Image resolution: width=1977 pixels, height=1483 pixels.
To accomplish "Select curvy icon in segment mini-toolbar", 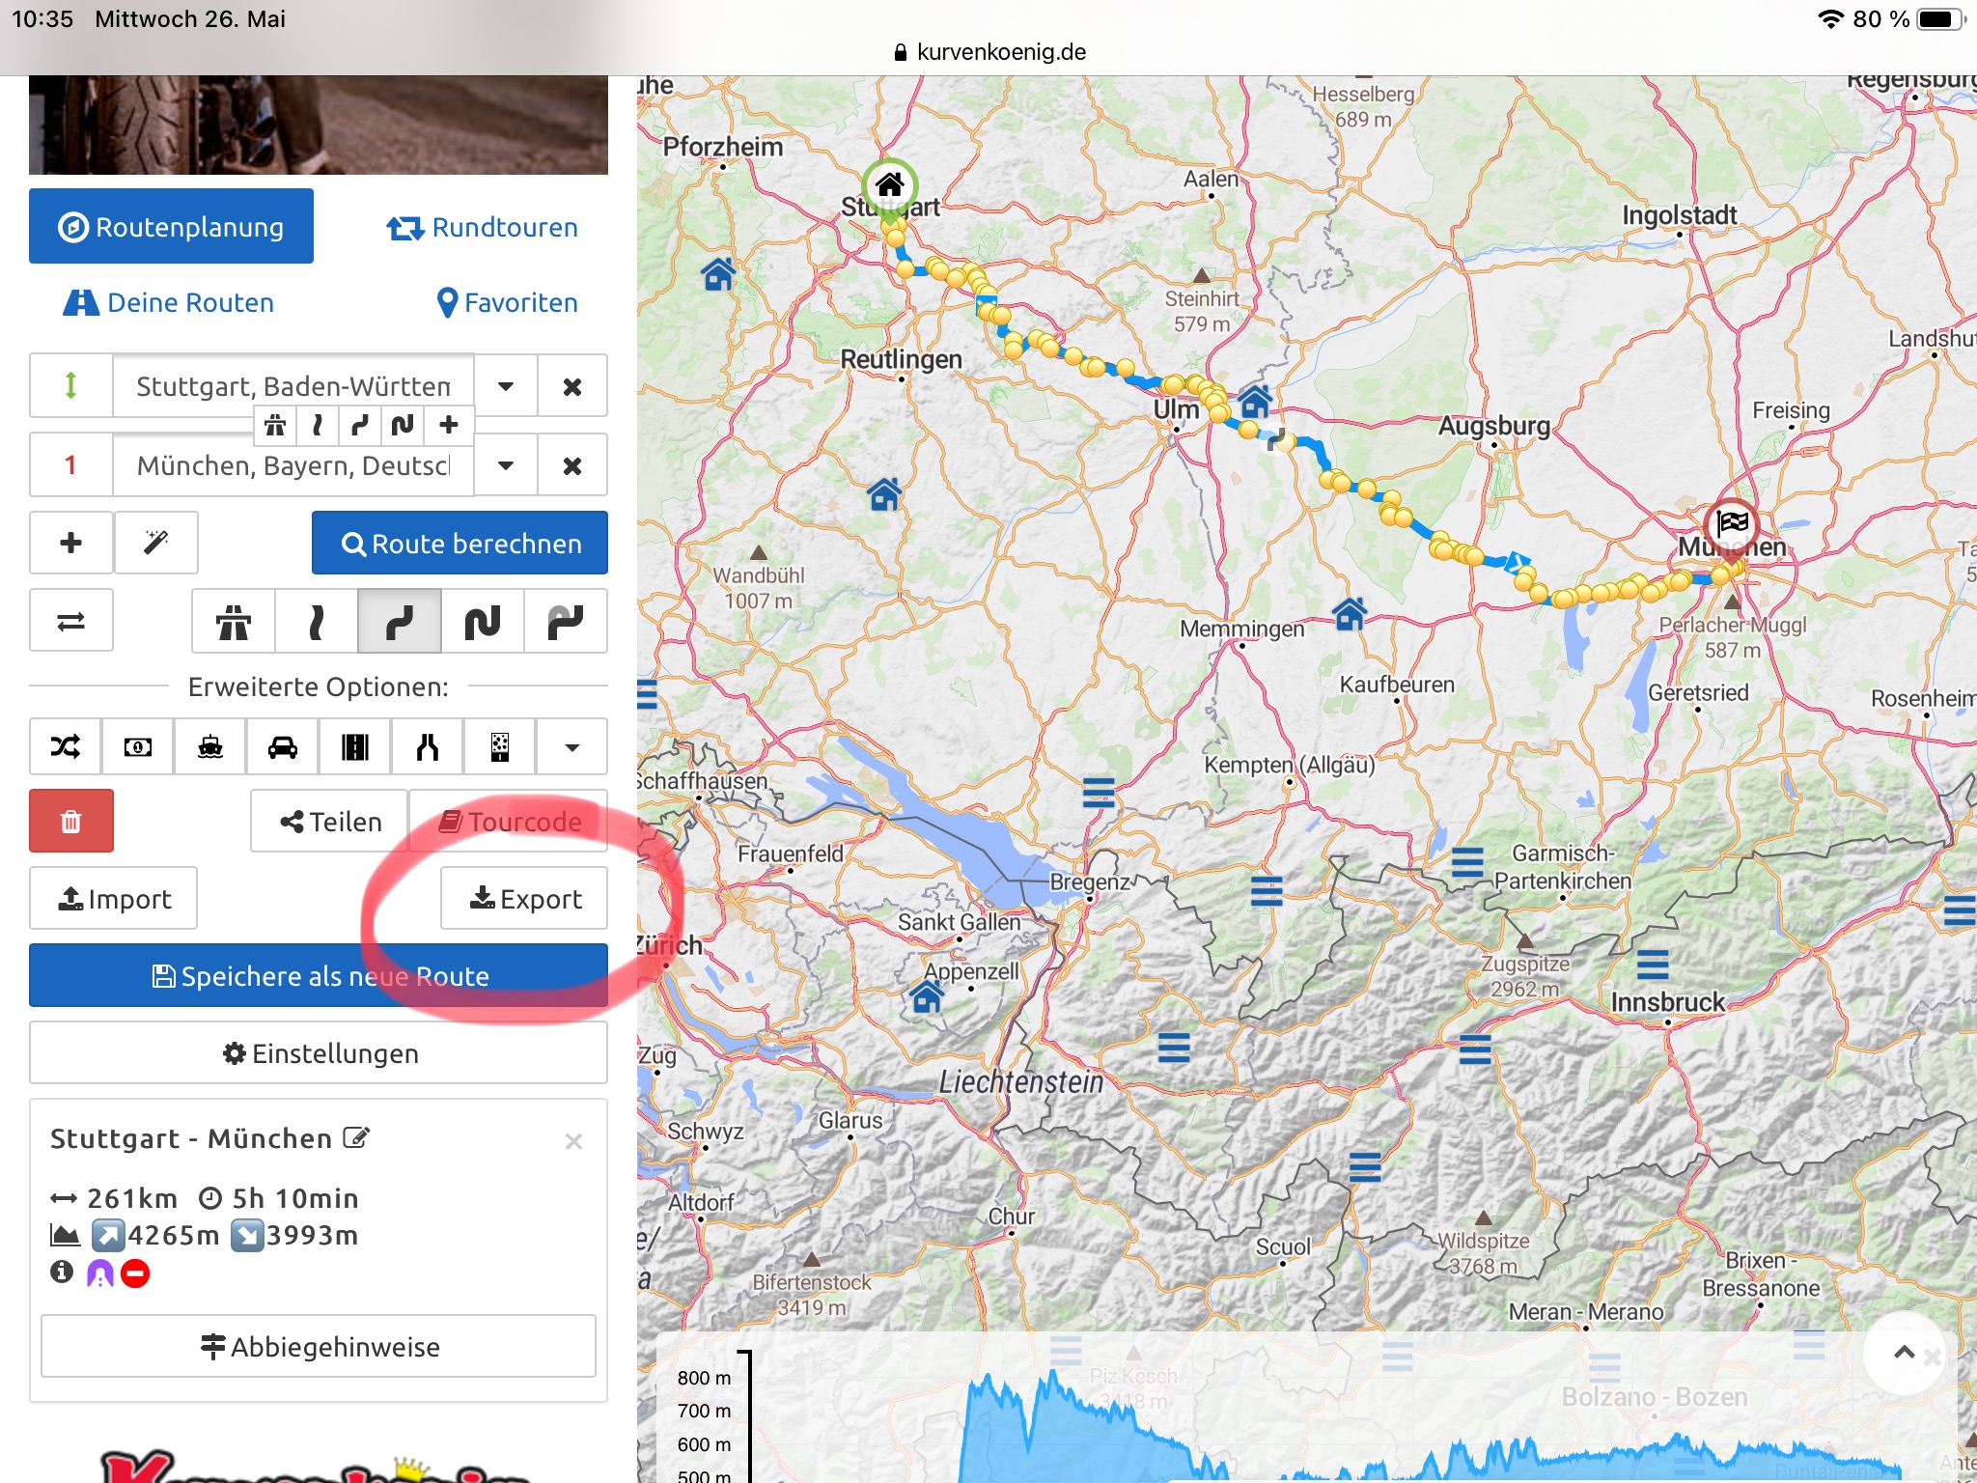I will point(360,425).
